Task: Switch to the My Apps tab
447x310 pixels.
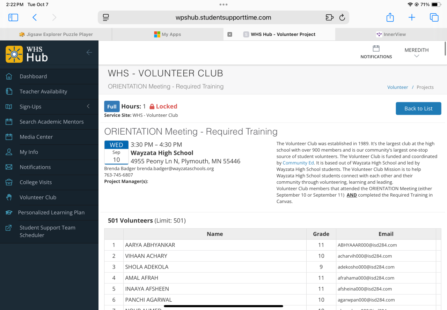Action: pyautogui.click(x=168, y=34)
